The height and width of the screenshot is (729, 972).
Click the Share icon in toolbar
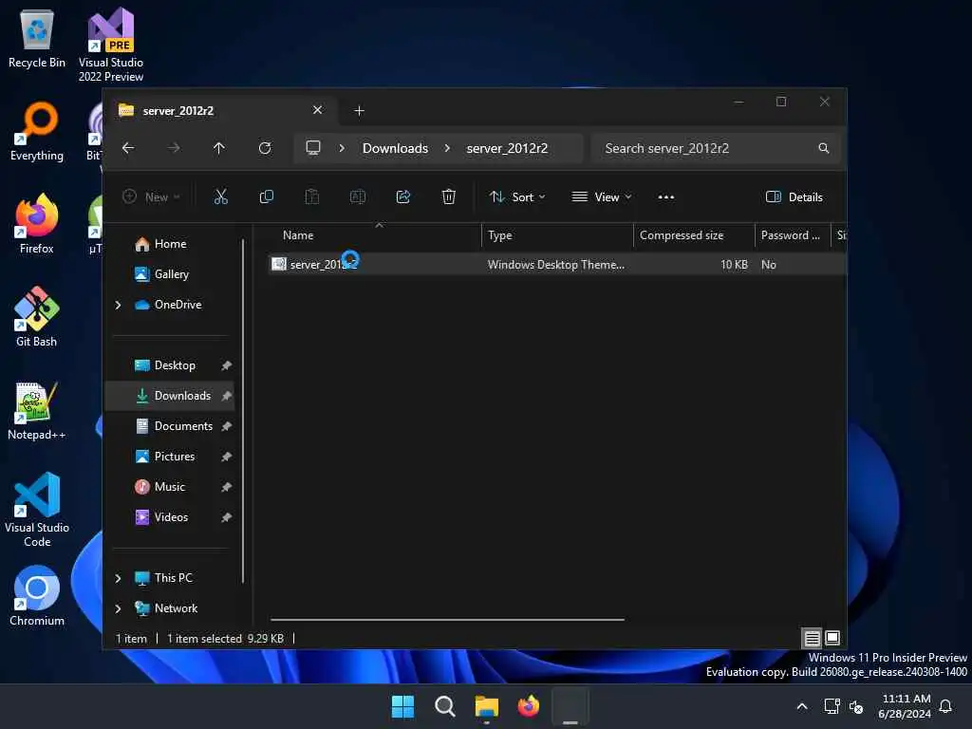[402, 197]
